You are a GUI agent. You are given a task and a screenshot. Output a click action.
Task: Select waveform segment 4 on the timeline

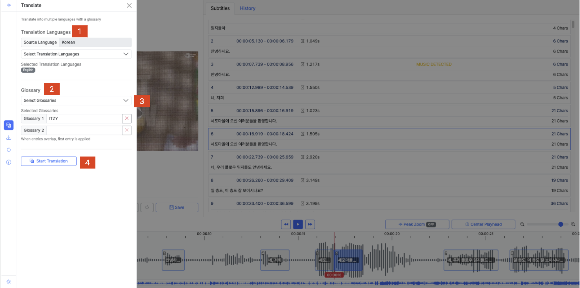(275, 260)
